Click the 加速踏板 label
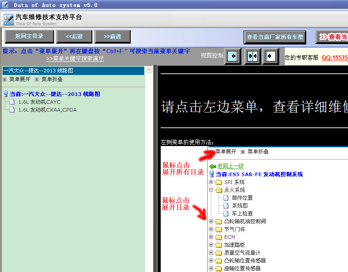 point(235,245)
